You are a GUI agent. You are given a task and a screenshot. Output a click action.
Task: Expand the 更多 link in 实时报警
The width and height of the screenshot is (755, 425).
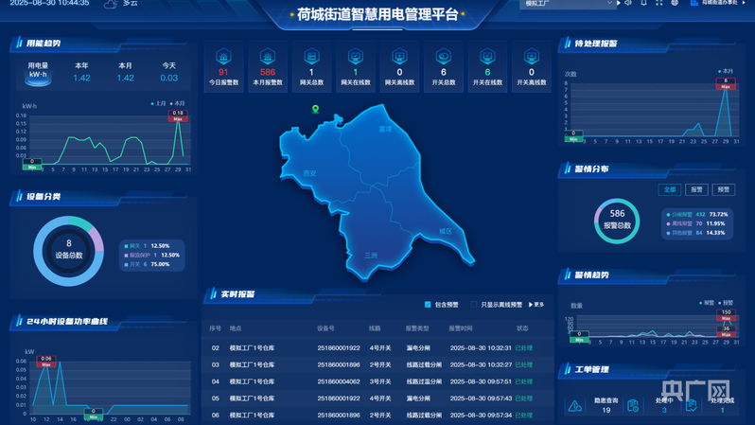pos(536,305)
